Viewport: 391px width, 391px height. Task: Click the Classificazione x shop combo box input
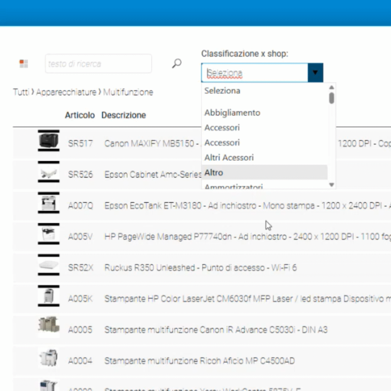255,73
